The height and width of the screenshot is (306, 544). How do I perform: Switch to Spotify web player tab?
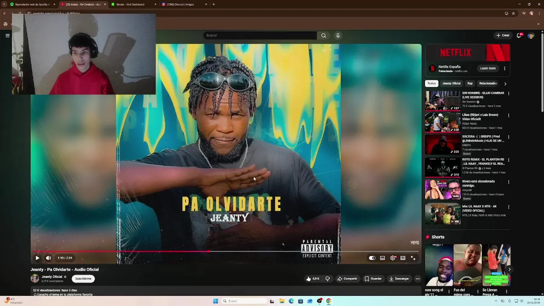coord(33,4)
